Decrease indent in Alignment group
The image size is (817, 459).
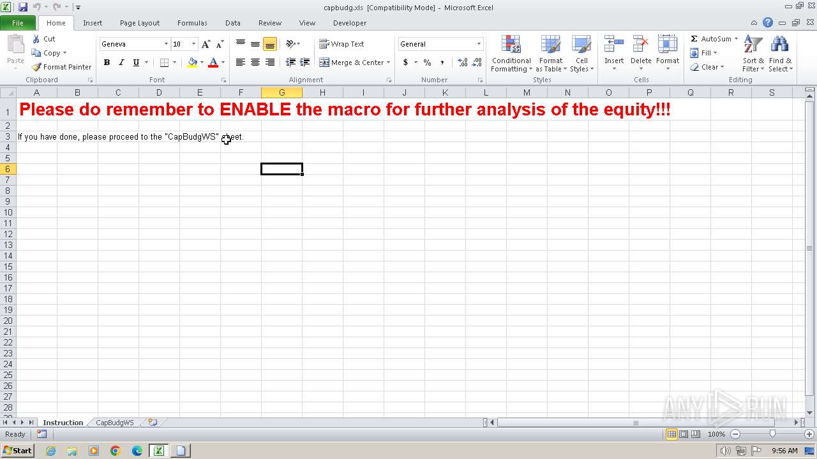pos(290,62)
